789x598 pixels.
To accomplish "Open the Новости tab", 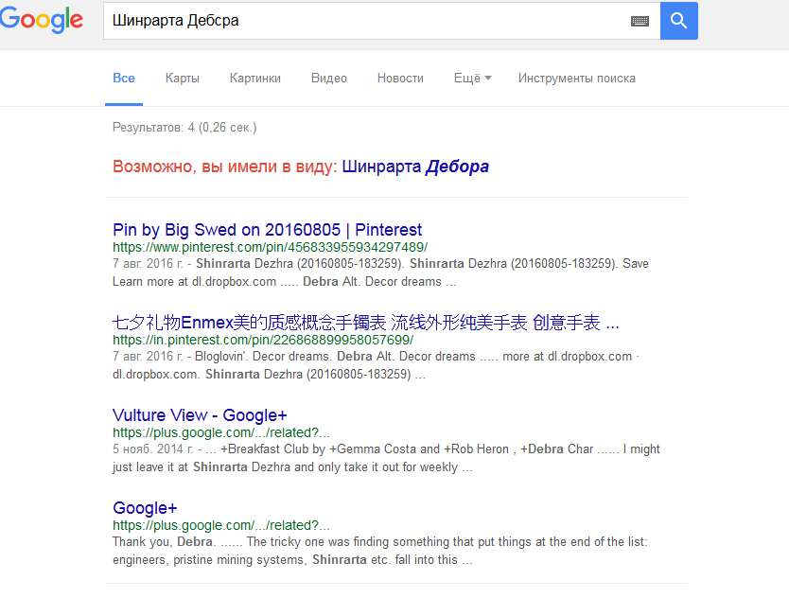I will tap(400, 79).
